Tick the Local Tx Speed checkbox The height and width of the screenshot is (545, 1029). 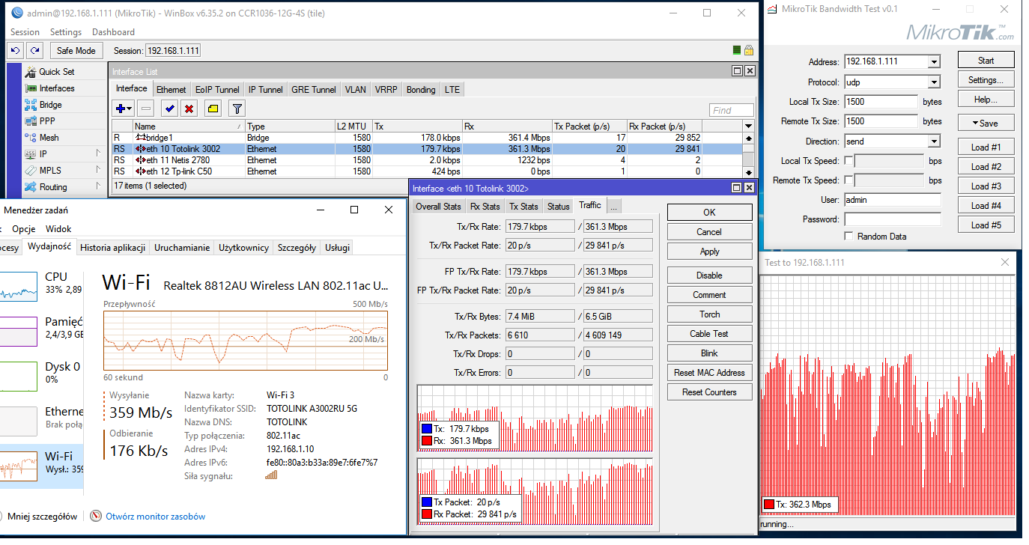(x=849, y=161)
